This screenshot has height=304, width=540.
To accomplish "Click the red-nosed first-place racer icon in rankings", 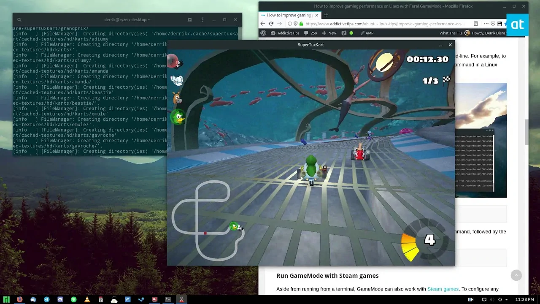I will (174, 62).
